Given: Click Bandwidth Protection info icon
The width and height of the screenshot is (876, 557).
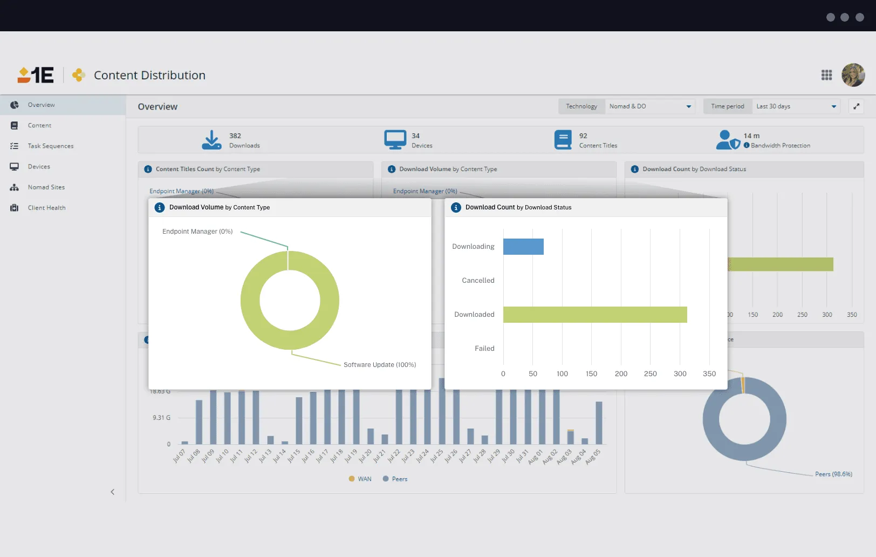Looking at the screenshot, I should click(x=747, y=145).
